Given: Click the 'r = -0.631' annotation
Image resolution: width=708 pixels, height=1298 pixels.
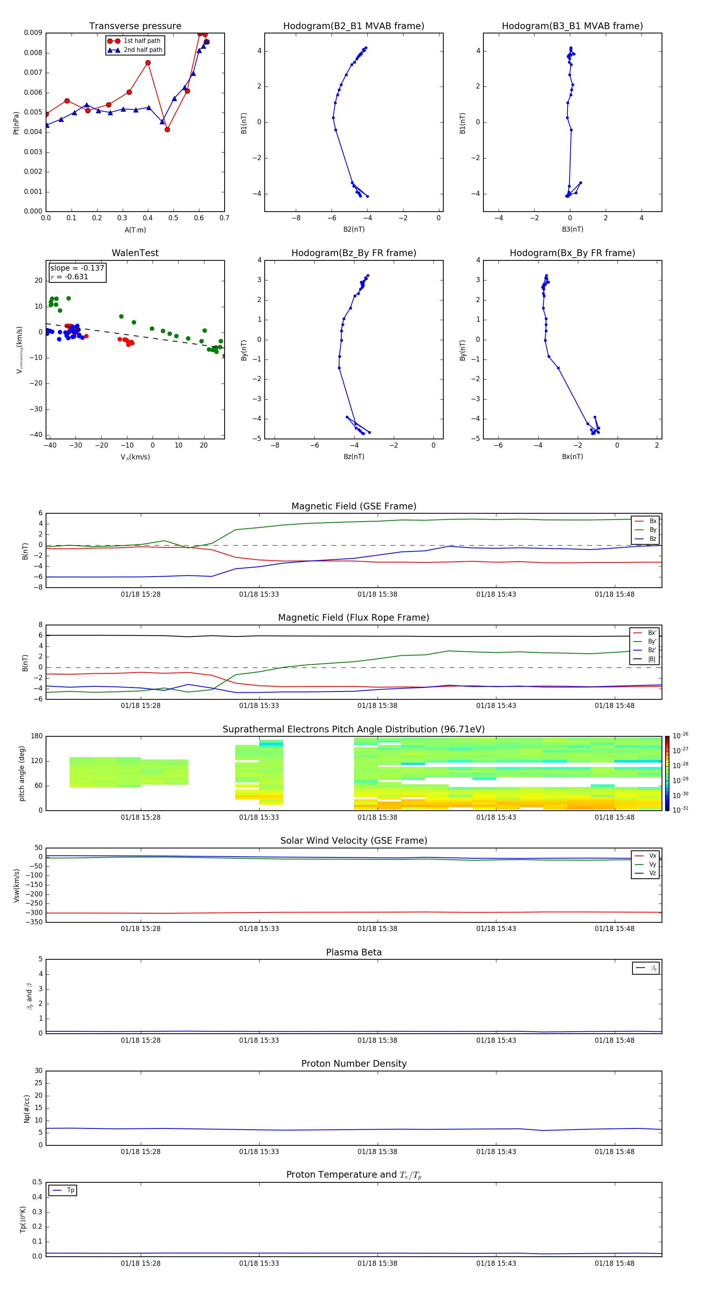Looking at the screenshot, I should click(70, 277).
